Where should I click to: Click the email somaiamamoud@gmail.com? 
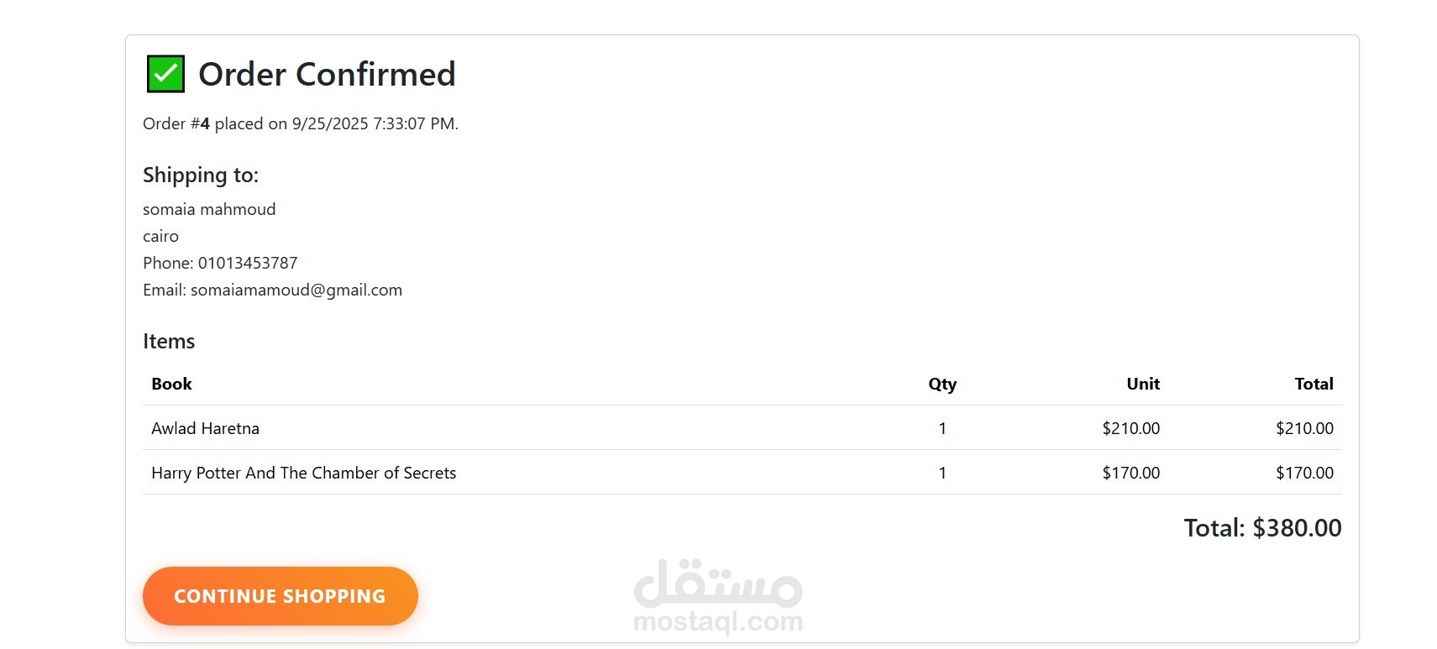point(296,290)
